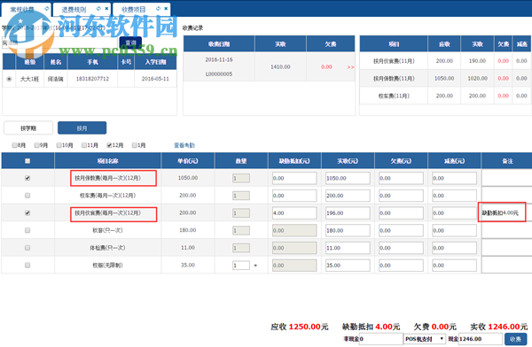Switch to the 常规收费 tab
The height and width of the screenshot is (347, 532).
pyautogui.click(x=22, y=10)
